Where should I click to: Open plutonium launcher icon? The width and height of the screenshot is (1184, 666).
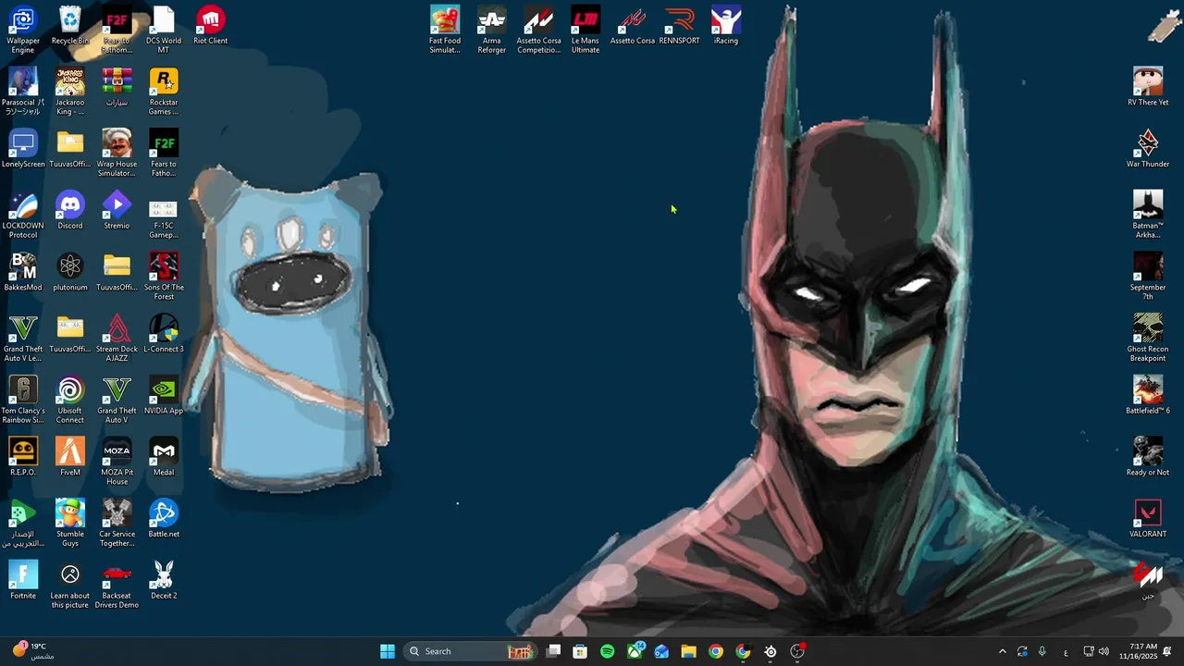70,272
